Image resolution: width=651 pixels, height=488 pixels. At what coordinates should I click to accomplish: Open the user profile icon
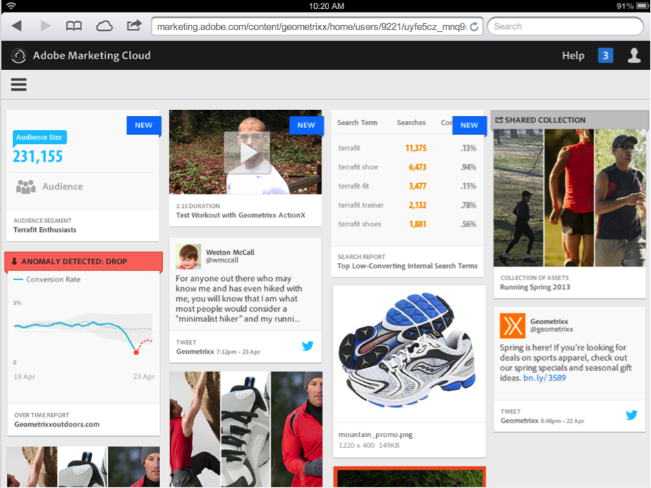coord(634,56)
